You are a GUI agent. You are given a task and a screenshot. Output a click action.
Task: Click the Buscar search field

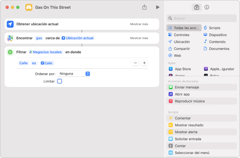pos(202,18)
